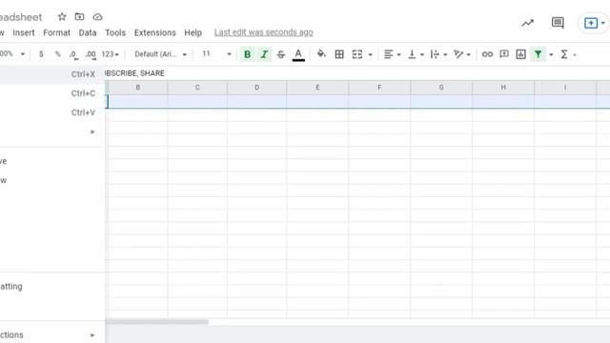Click the present/share upload button
The width and height of the screenshot is (610, 343).
[x=591, y=23]
